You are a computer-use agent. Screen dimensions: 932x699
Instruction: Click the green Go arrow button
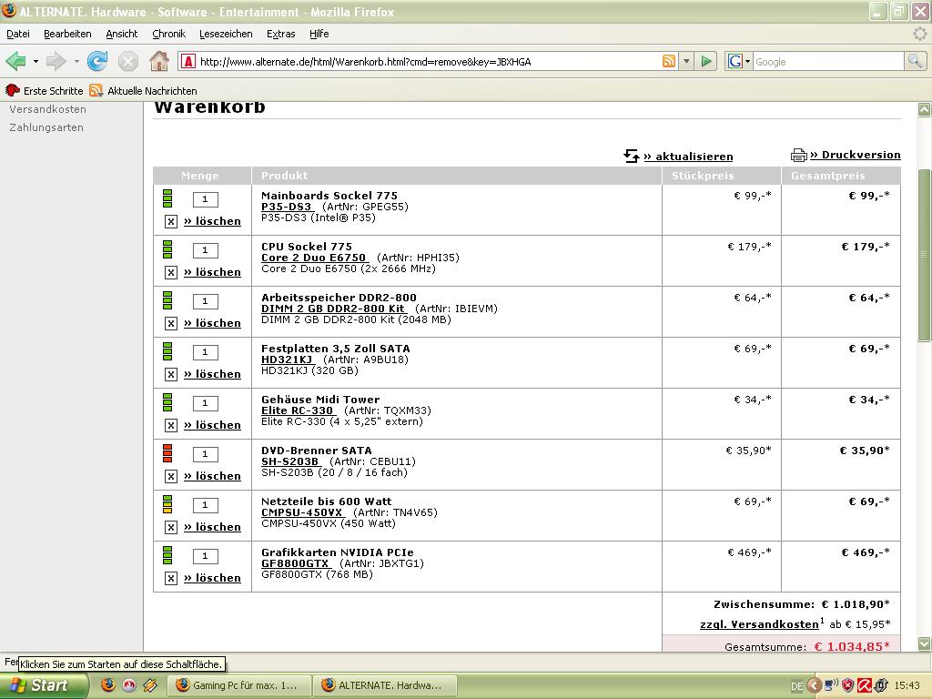coord(706,61)
